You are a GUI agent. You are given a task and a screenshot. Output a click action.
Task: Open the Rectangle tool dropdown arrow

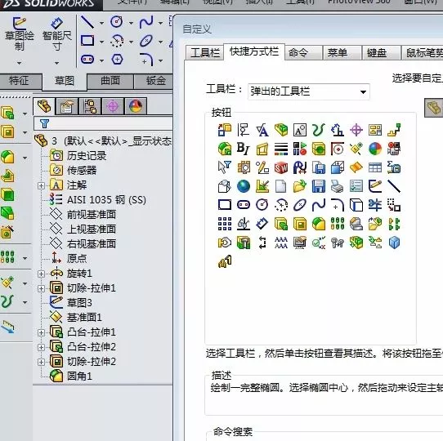(x=101, y=42)
